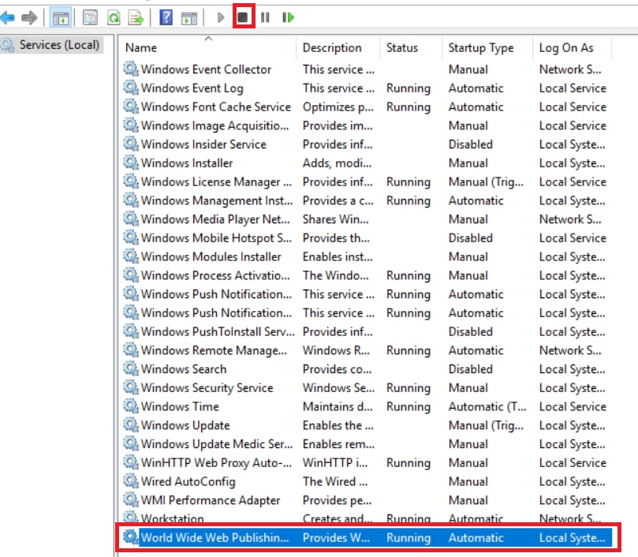
Task: Select the Windows Media Player Net... service
Action: (367, 219)
